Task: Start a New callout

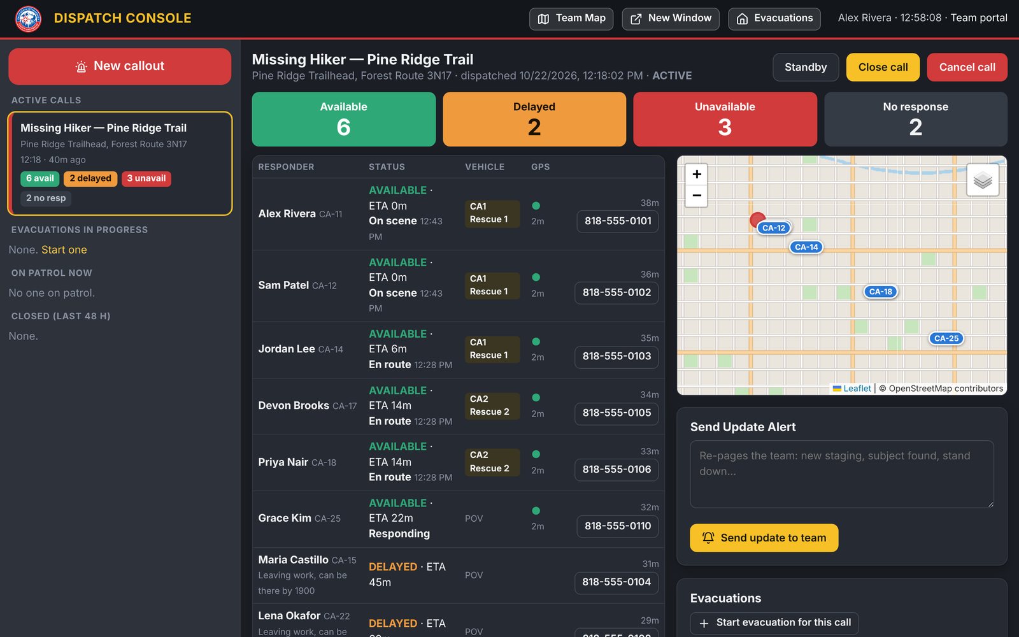Action: coord(120,66)
